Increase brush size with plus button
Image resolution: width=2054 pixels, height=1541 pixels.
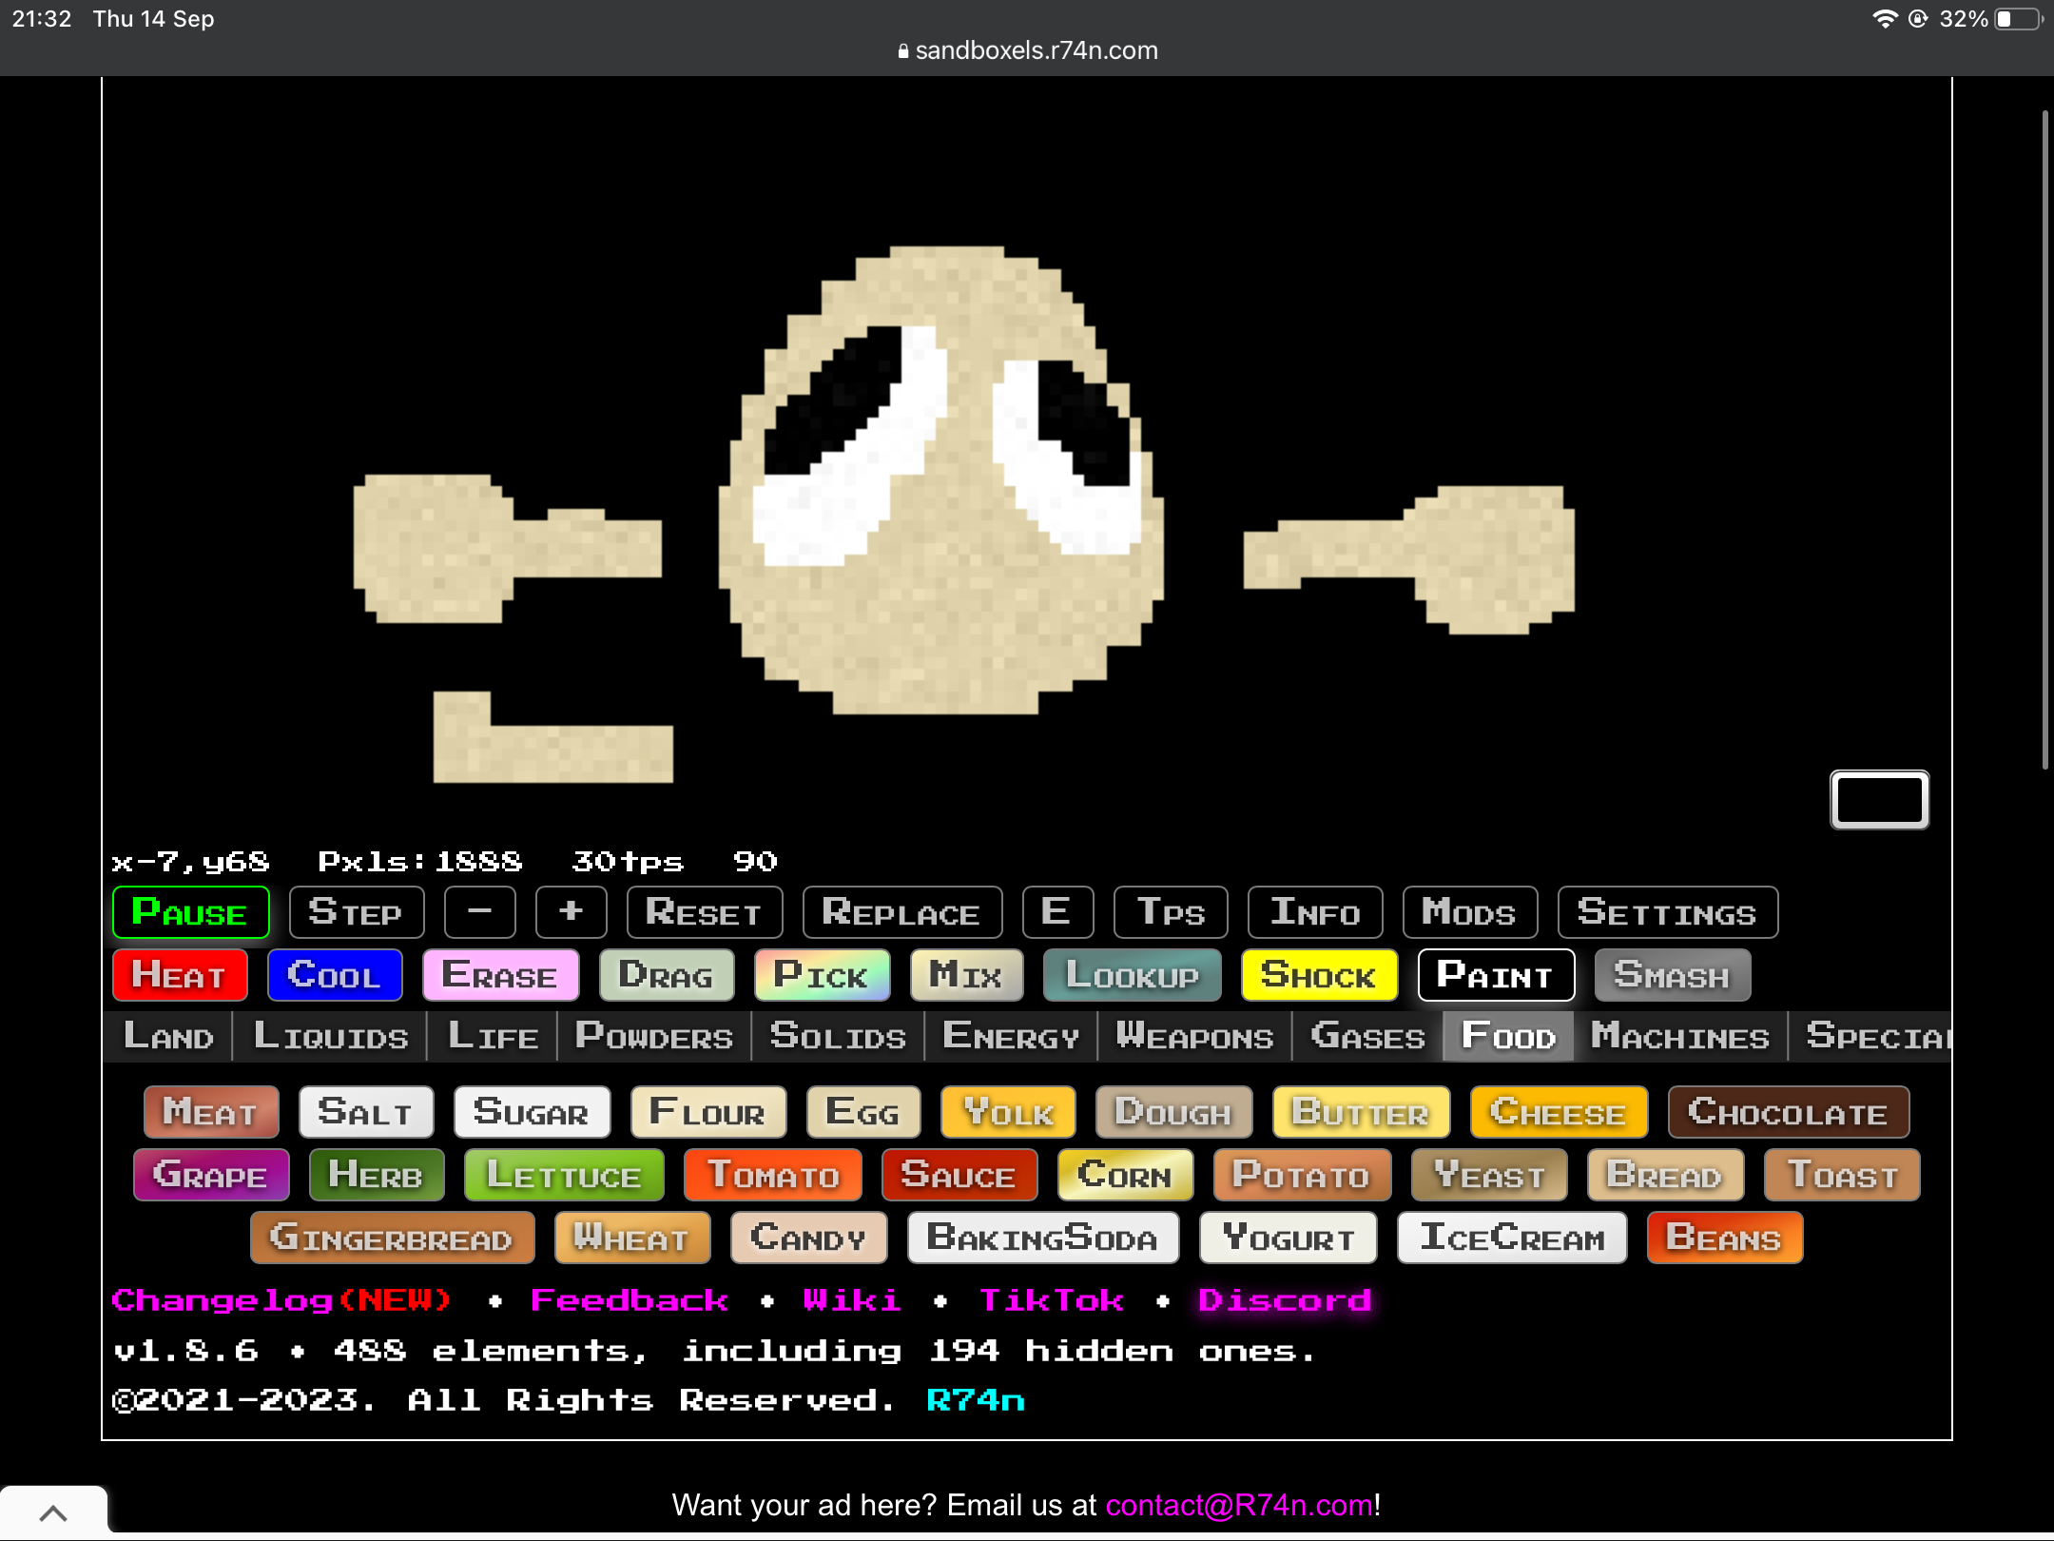[571, 912]
